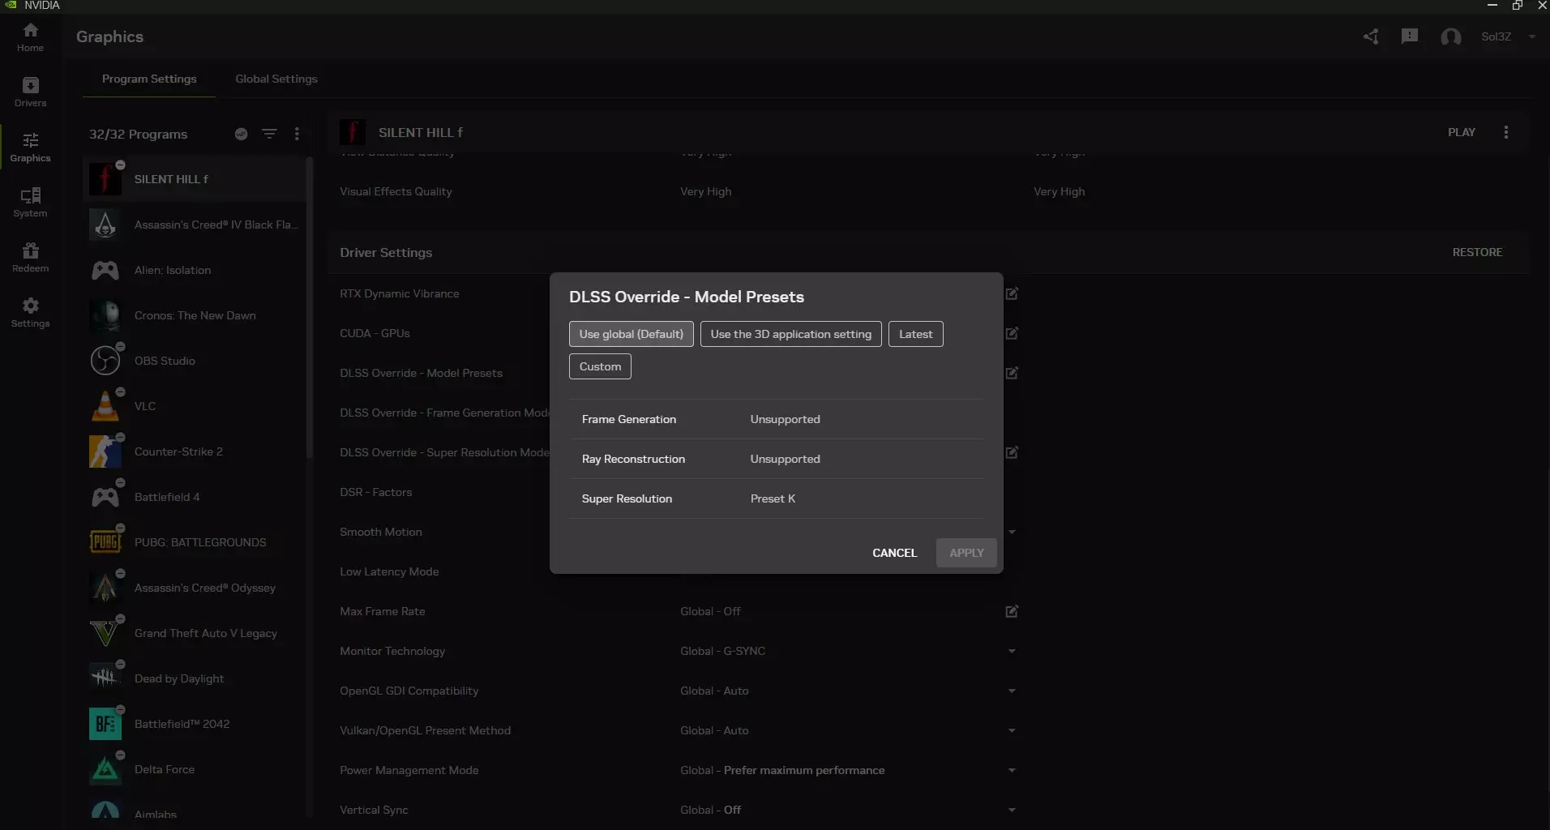Image resolution: width=1550 pixels, height=830 pixels.
Task: Minimize the NVIDIA app window
Action: [1492, 6]
